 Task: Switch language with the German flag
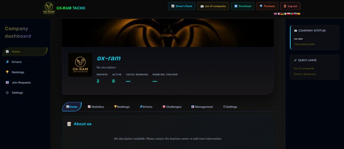(282, 14)
